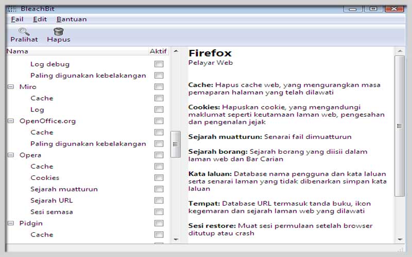Select the Sesi semasa row
Viewport: 412px width, 257px height.
[51, 212]
